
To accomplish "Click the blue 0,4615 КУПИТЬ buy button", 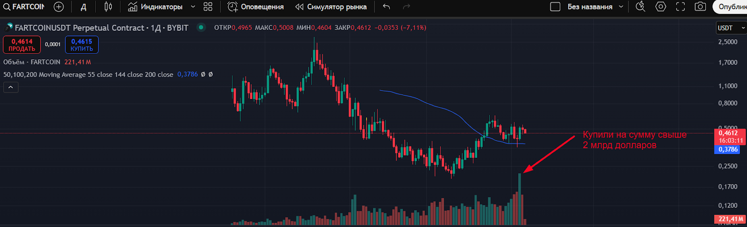I will click(x=82, y=45).
